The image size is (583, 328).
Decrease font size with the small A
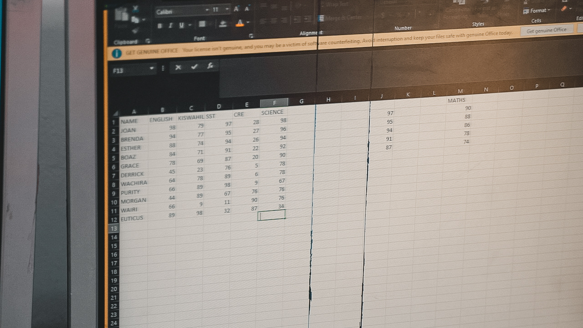[x=247, y=9]
